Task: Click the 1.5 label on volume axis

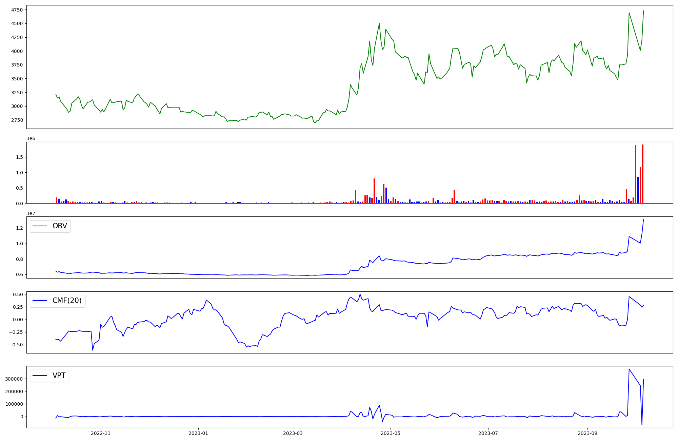Action: pyautogui.click(x=20, y=157)
